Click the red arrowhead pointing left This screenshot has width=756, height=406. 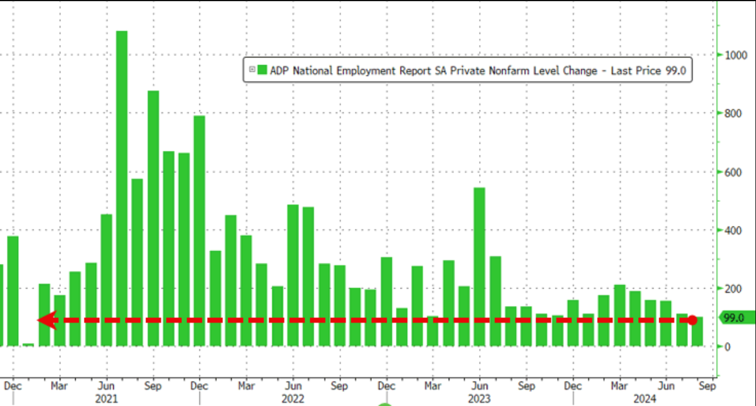pos(47,320)
